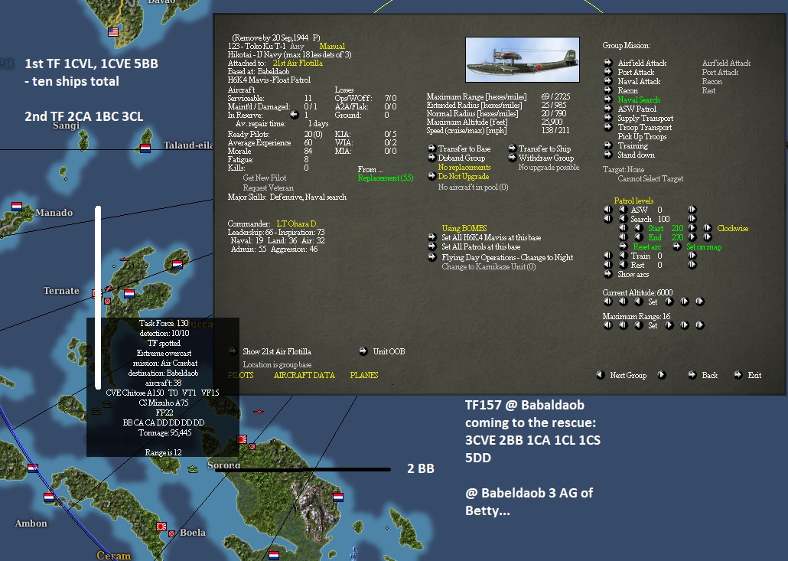The image size is (788, 561).
Task: Click the Show 21st Air Flotilla arrow
Action: [233, 351]
